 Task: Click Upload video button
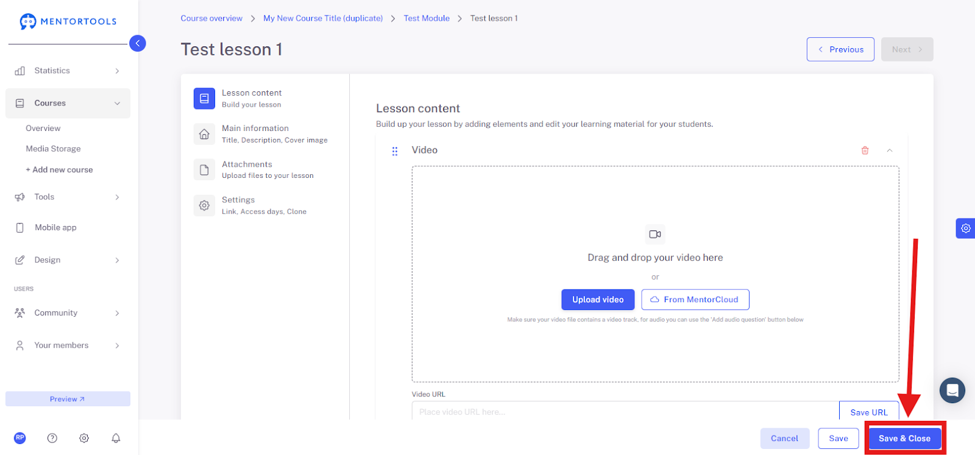click(598, 300)
